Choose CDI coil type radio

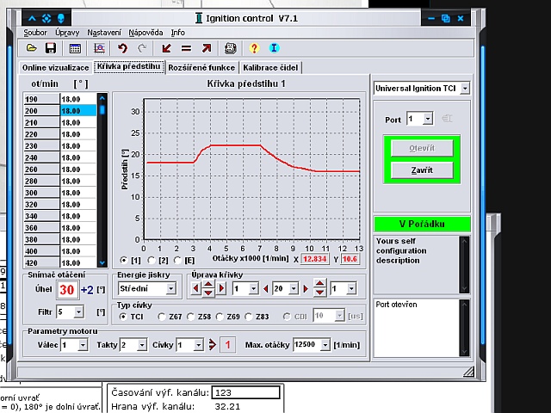pyautogui.click(x=287, y=317)
